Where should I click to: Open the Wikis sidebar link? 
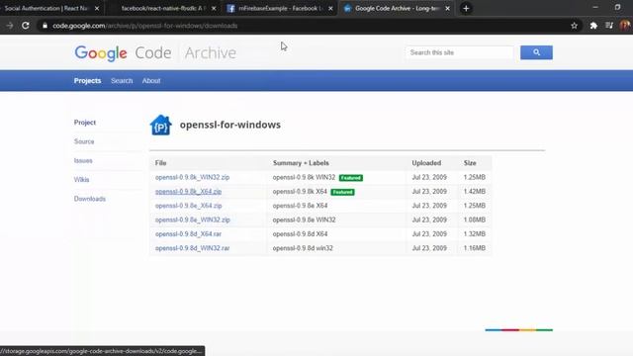click(x=81, y=180)
